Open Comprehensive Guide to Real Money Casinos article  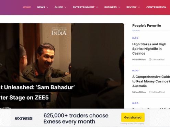[x=151, y=81]
